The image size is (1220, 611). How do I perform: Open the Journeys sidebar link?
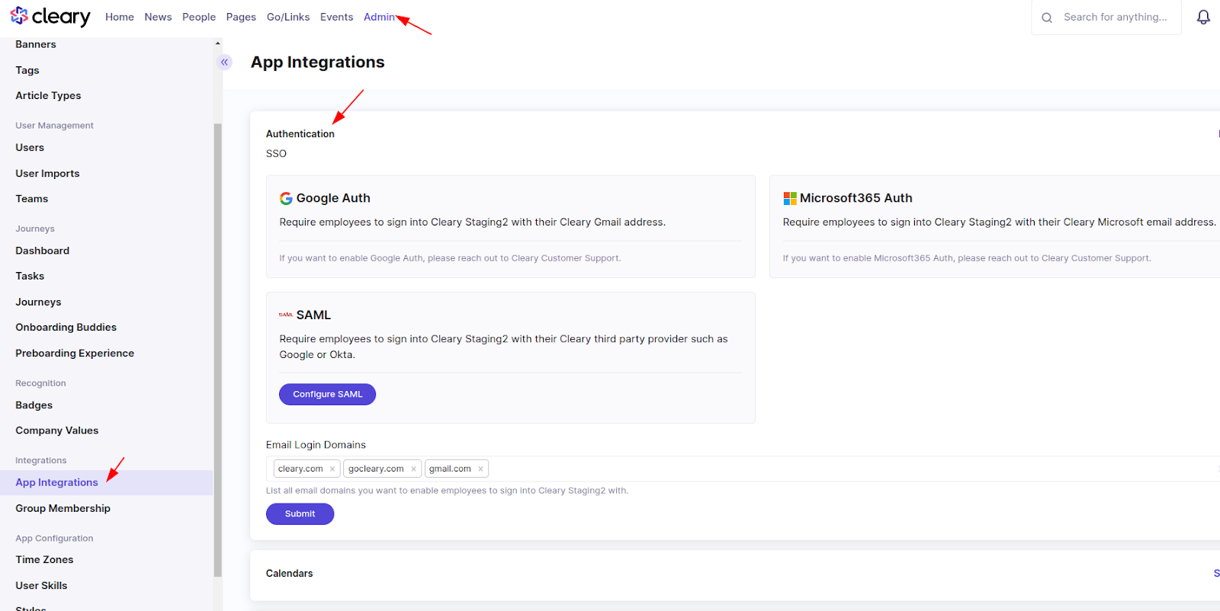tap(38, 302)
